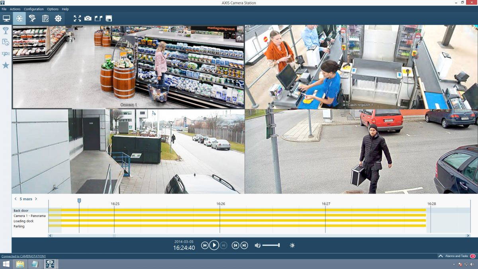Open the Configuration menu

[x=33, y=9]
